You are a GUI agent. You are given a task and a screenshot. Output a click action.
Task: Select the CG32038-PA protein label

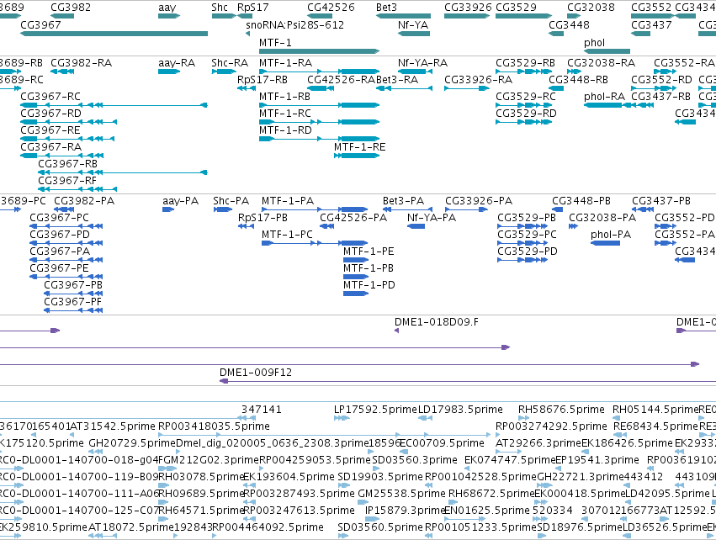(x=602, y=217)
